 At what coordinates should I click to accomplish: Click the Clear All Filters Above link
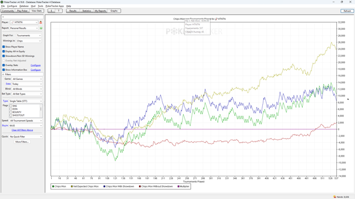point(22,130)
